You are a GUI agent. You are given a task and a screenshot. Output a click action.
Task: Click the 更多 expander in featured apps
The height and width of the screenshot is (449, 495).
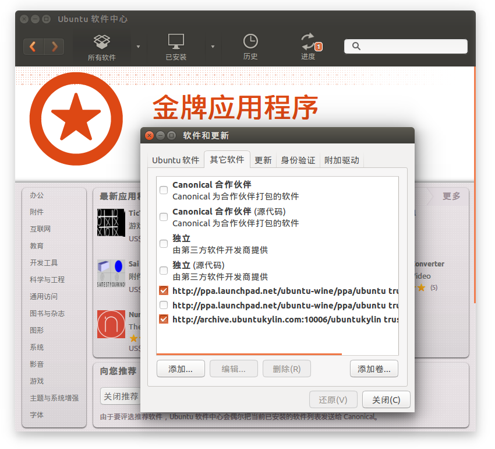[x=451, y=197]
